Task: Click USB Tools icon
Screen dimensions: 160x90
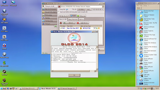Action: [141, 76]
